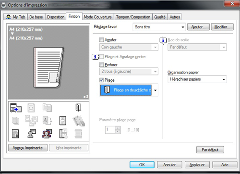Click the fold icon inside the Pliage dropdown
The height and width of the screenshot is (174, 240).
(x=107, y=90)
